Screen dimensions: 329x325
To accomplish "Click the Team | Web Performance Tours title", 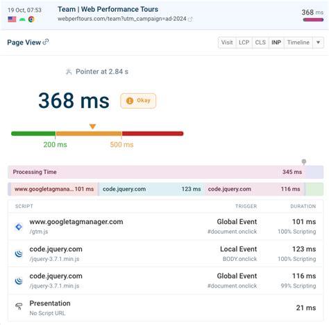I will tap(108, 9).
